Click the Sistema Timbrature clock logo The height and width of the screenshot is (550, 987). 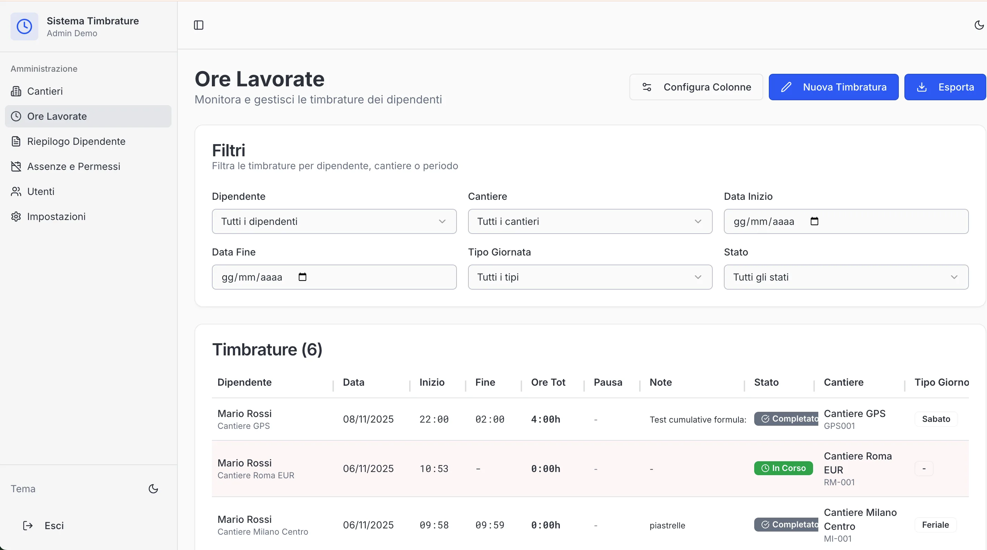[x=24, y=26]
